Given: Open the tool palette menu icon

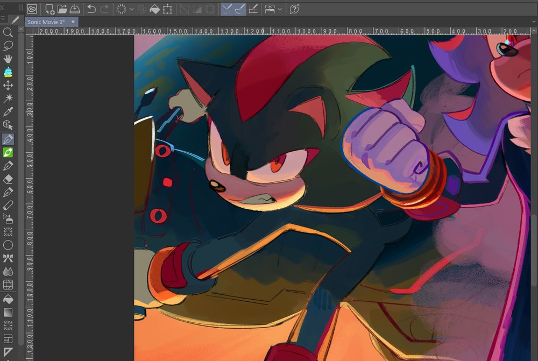Looking at the screenshot, I should point(2,18).
